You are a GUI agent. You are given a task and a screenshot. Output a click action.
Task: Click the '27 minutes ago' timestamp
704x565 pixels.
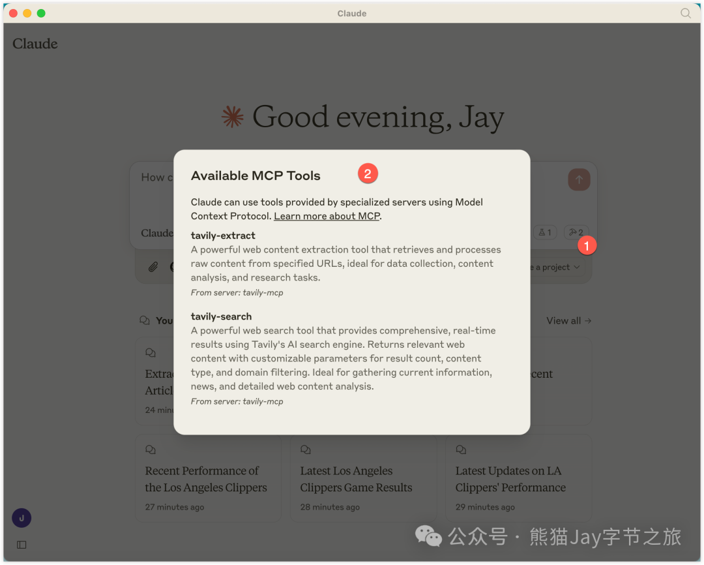click(x=174, y=507)
